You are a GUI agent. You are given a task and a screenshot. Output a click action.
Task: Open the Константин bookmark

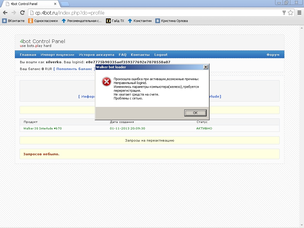tap(140, 21)
